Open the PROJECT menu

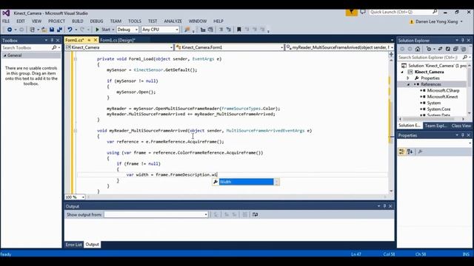pyautogui.click(x=56, y=21)
